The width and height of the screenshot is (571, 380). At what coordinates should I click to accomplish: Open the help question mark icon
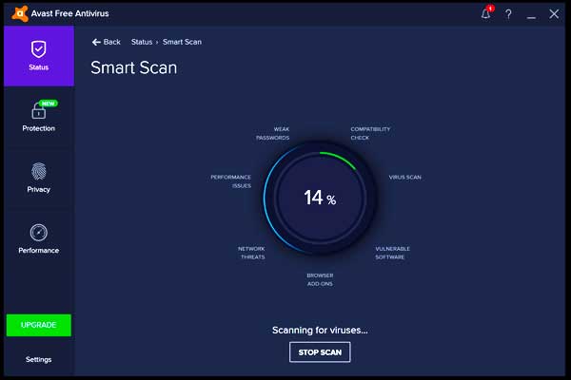tap(508, 14)
